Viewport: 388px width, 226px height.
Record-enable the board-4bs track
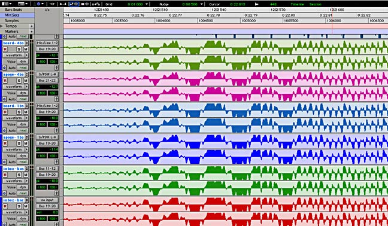point(5,49)
